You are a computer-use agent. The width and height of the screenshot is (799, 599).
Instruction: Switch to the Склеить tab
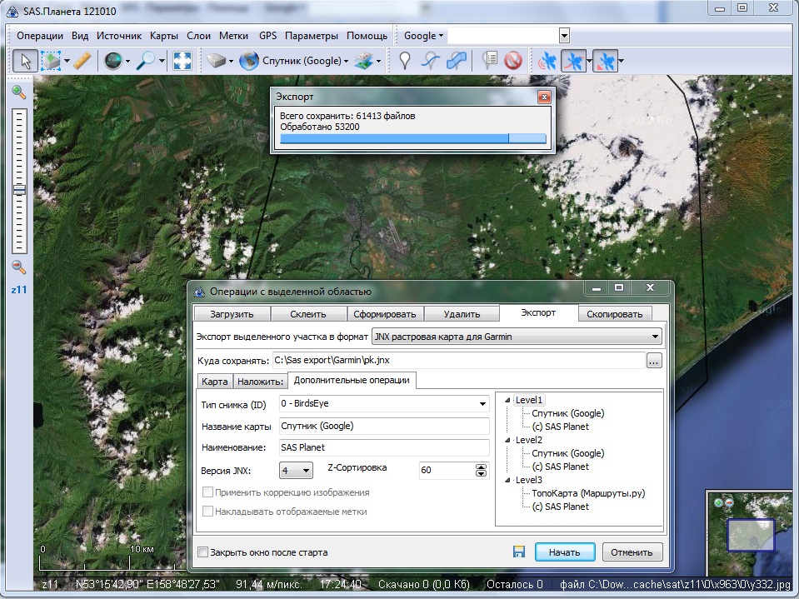point(308,314)
